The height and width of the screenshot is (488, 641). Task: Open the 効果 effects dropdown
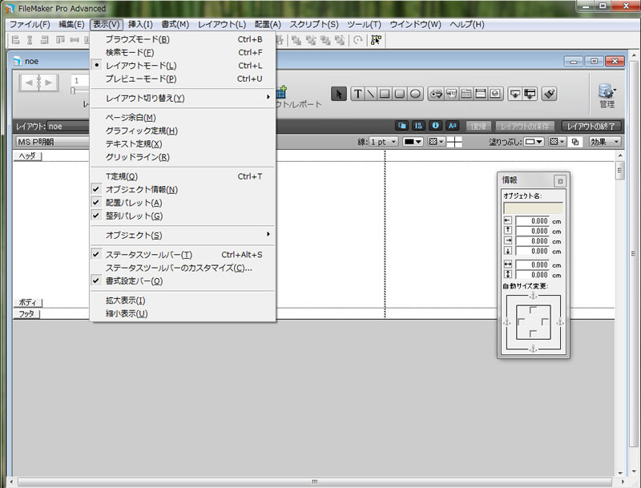[605, 142]
